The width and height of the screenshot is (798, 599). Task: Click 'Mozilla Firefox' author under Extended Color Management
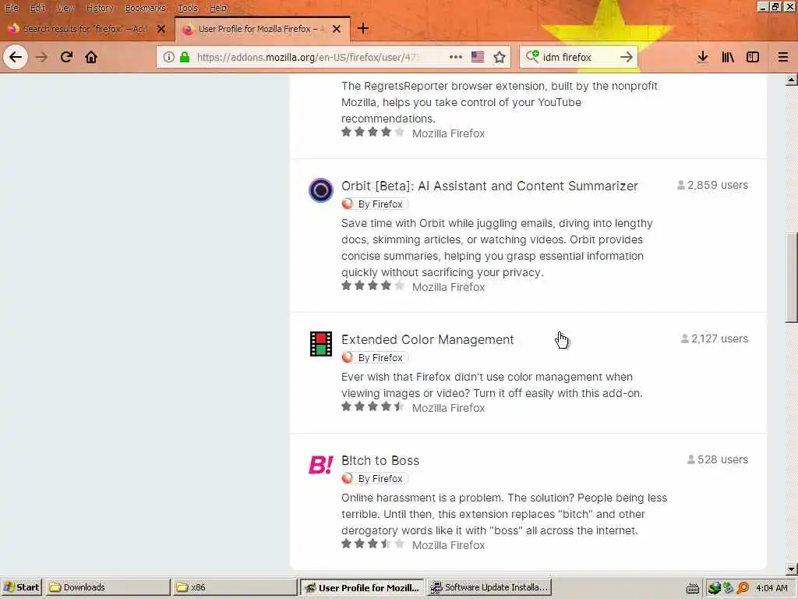coord(448,408)
